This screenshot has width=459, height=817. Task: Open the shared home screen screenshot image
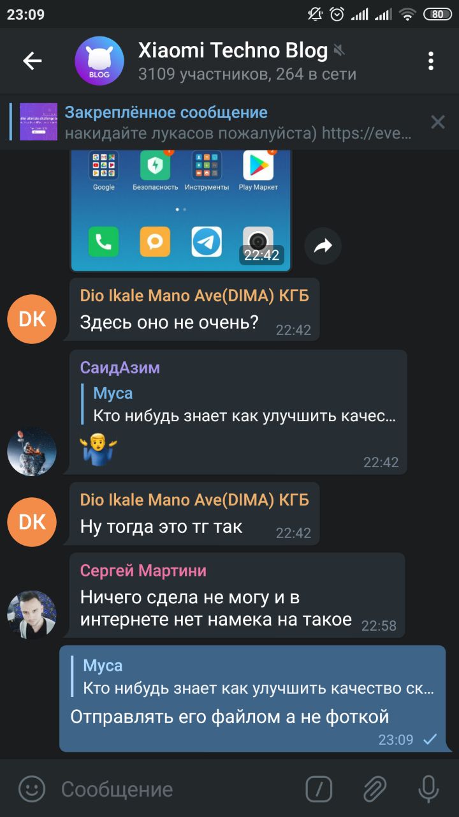click(x=180, y=211)
